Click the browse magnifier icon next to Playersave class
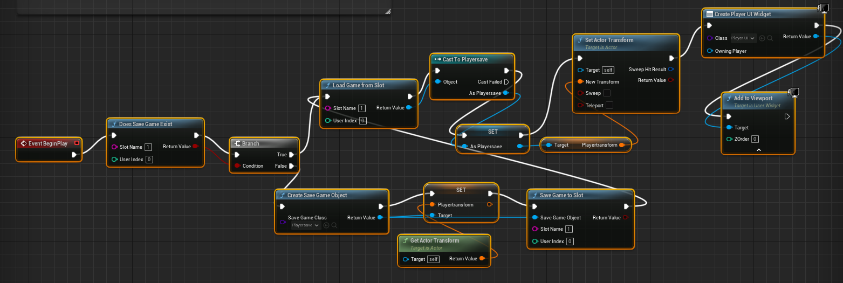Viewport: 843px width, 283px height. 334,225
